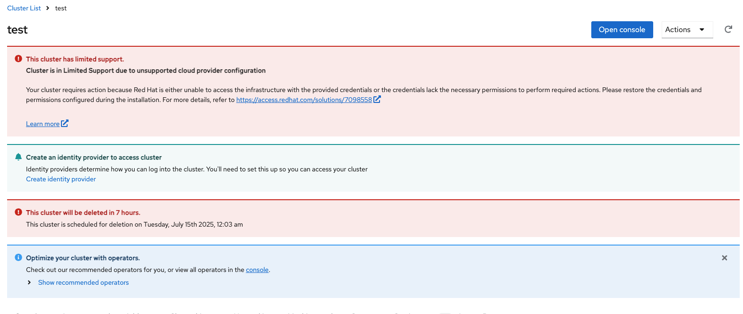Image resolution: width=743 pixels, height=314 pixels.
Task: Expand the recommended operators chevron
Action: click(29, 282)
